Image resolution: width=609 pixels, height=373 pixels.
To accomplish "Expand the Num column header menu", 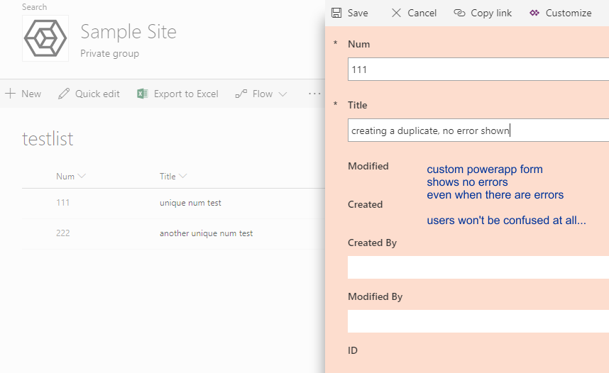I will (x=82, y=177).
